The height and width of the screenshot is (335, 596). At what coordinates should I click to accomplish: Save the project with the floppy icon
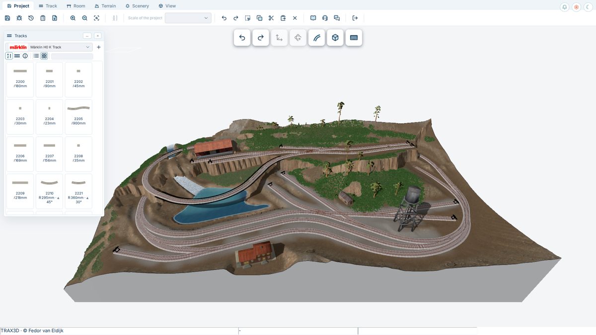(x=7, y=18)
